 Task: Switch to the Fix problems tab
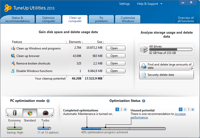[x=101, y=19]
